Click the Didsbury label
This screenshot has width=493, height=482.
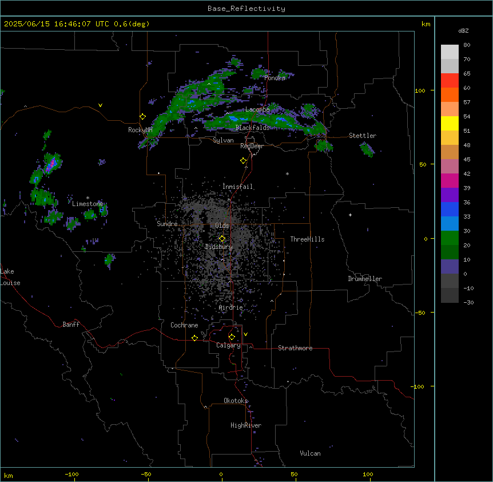(x=219, y=247)
